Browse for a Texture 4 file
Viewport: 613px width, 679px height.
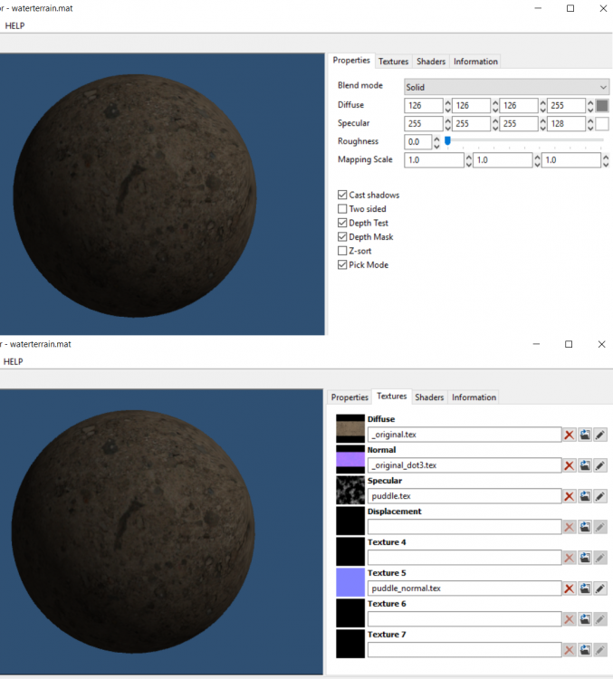[585, 558]
